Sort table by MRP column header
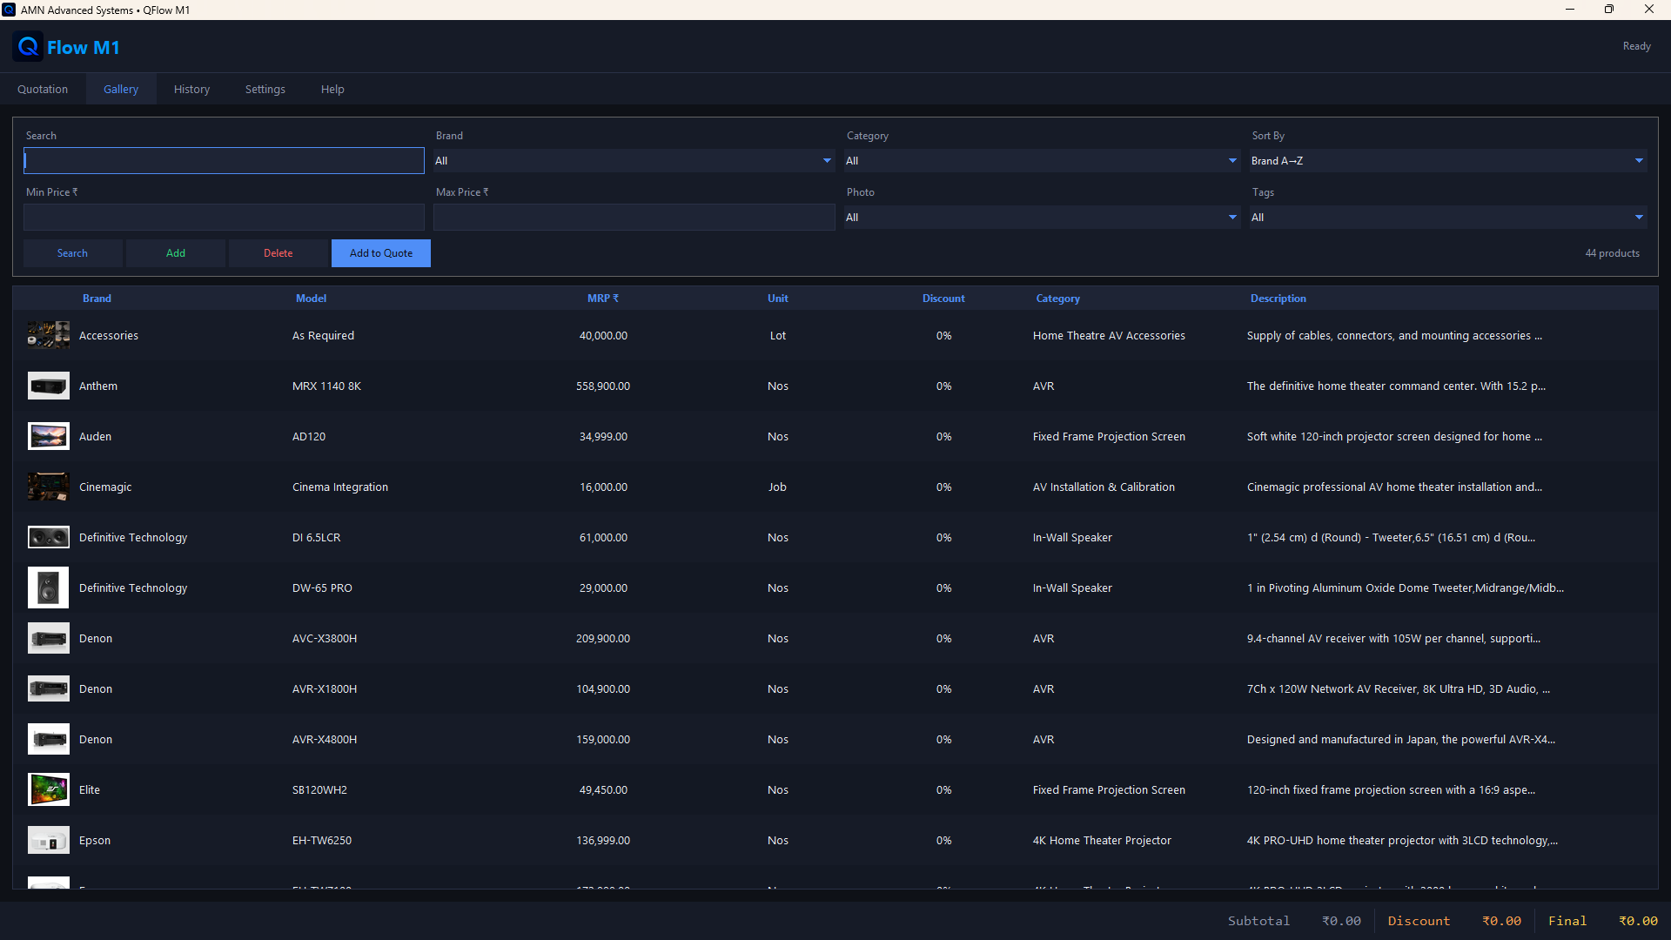1671x940 pixels. [603, 299]
